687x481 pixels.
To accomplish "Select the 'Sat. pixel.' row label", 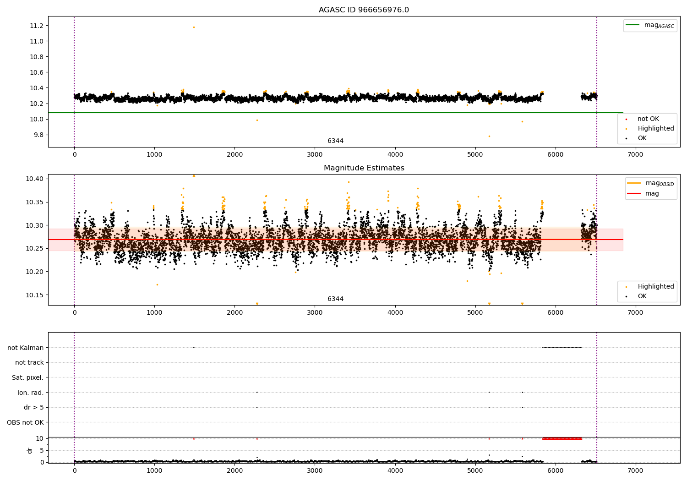I will click(28, 377).
